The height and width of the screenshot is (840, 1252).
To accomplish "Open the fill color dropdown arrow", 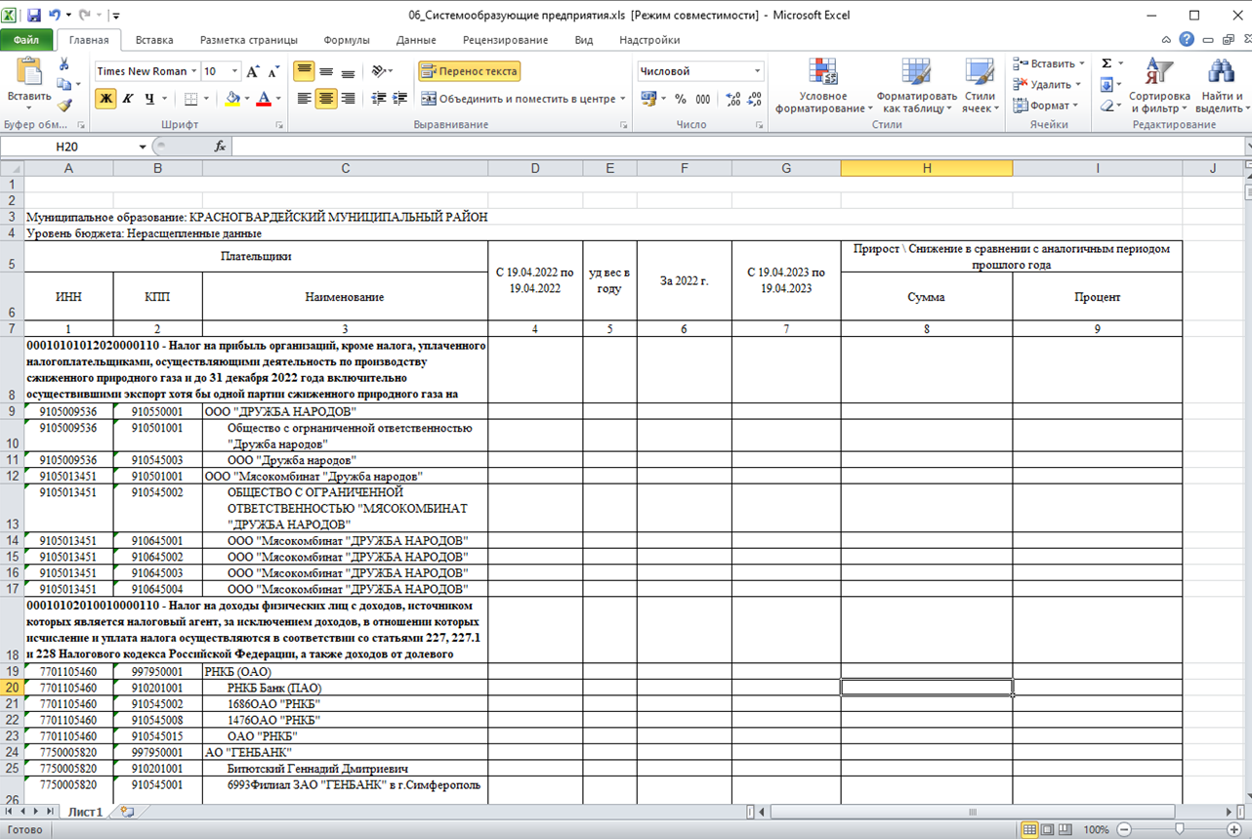I will (248, 99).
